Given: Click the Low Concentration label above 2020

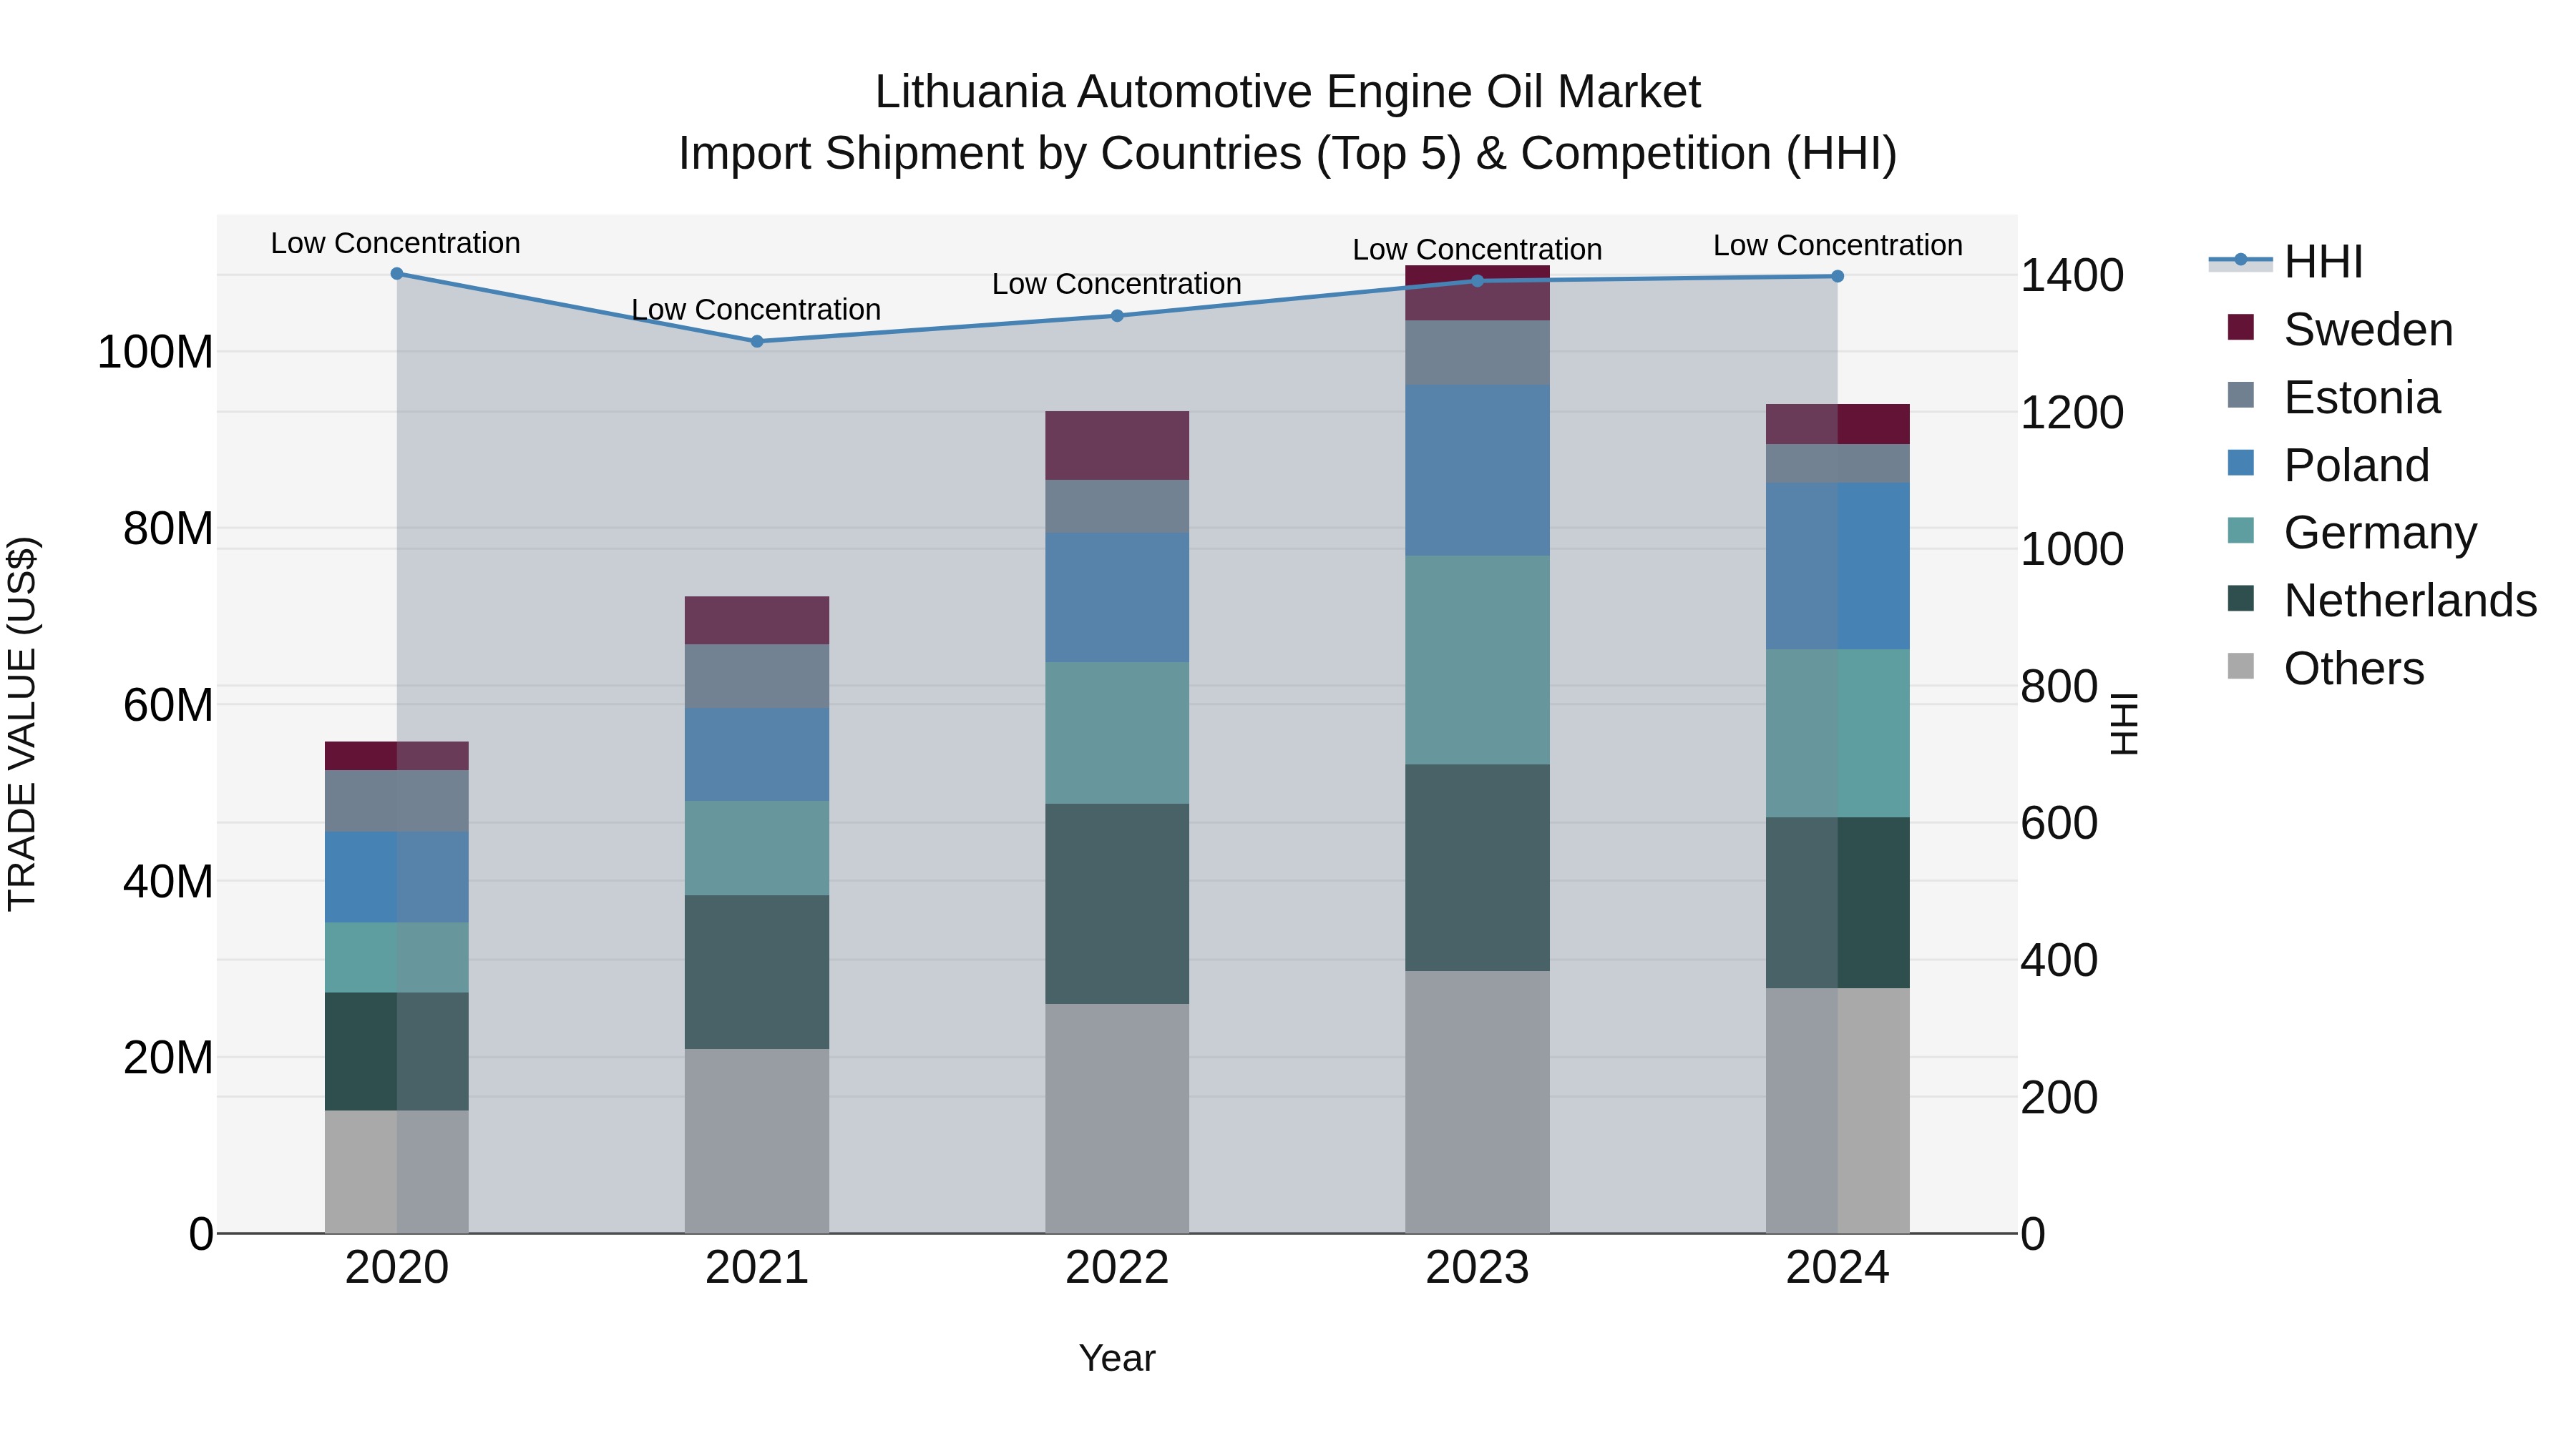Looking at the screenshot, I should [396, 243].
